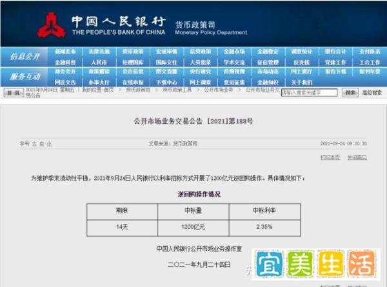
Task: Go to the 金融稳定 section
Action: (x=268, y=52)
